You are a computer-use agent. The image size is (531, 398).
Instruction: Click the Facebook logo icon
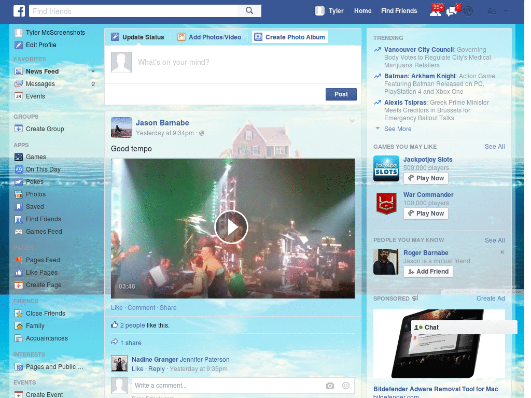tap(19, 11)
